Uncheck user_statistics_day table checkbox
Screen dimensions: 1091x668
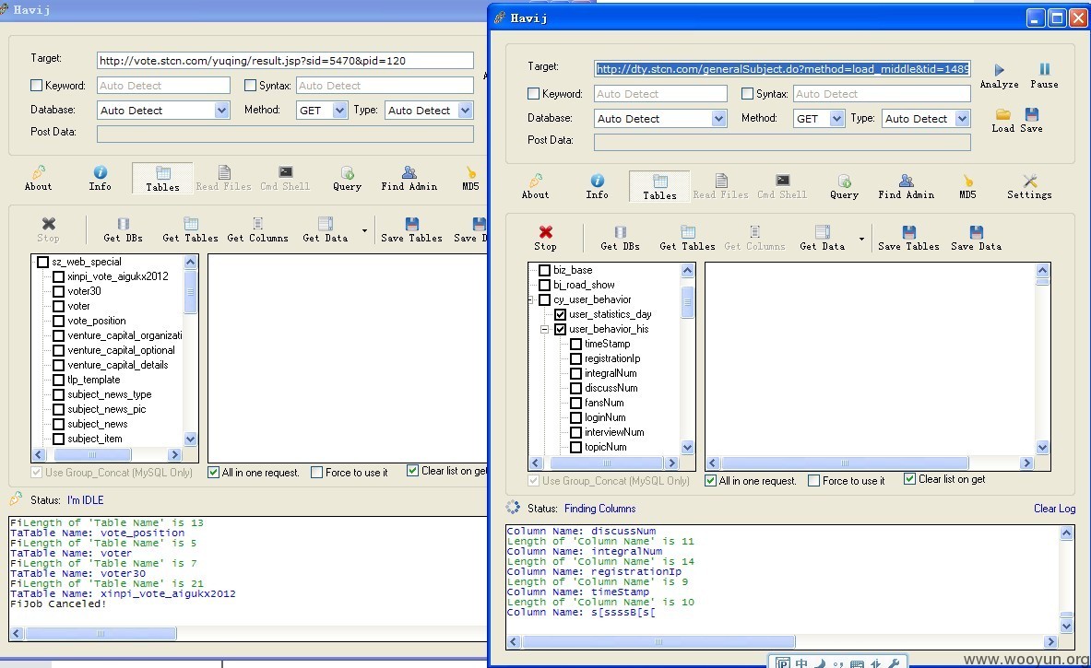click(560, 314)
